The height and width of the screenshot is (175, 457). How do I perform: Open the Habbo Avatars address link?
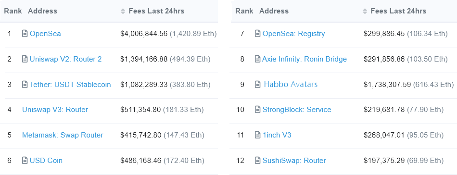[x=291, y=85]
